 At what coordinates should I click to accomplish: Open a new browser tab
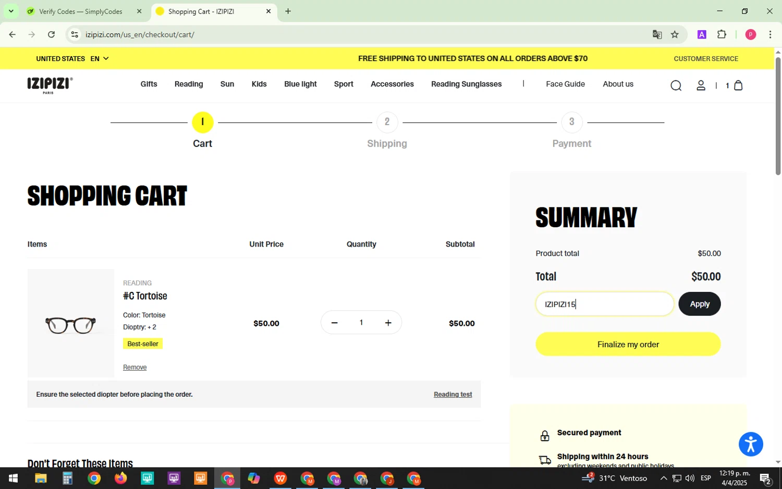point(288,11)
